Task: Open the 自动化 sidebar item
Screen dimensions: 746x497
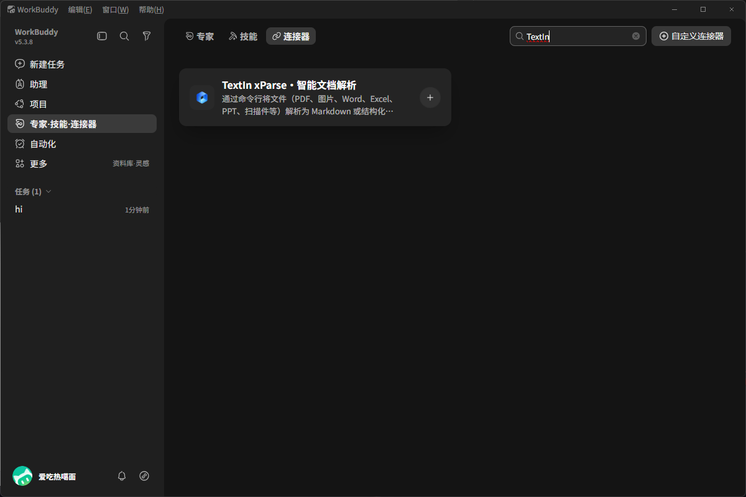Action: (82, 144)
